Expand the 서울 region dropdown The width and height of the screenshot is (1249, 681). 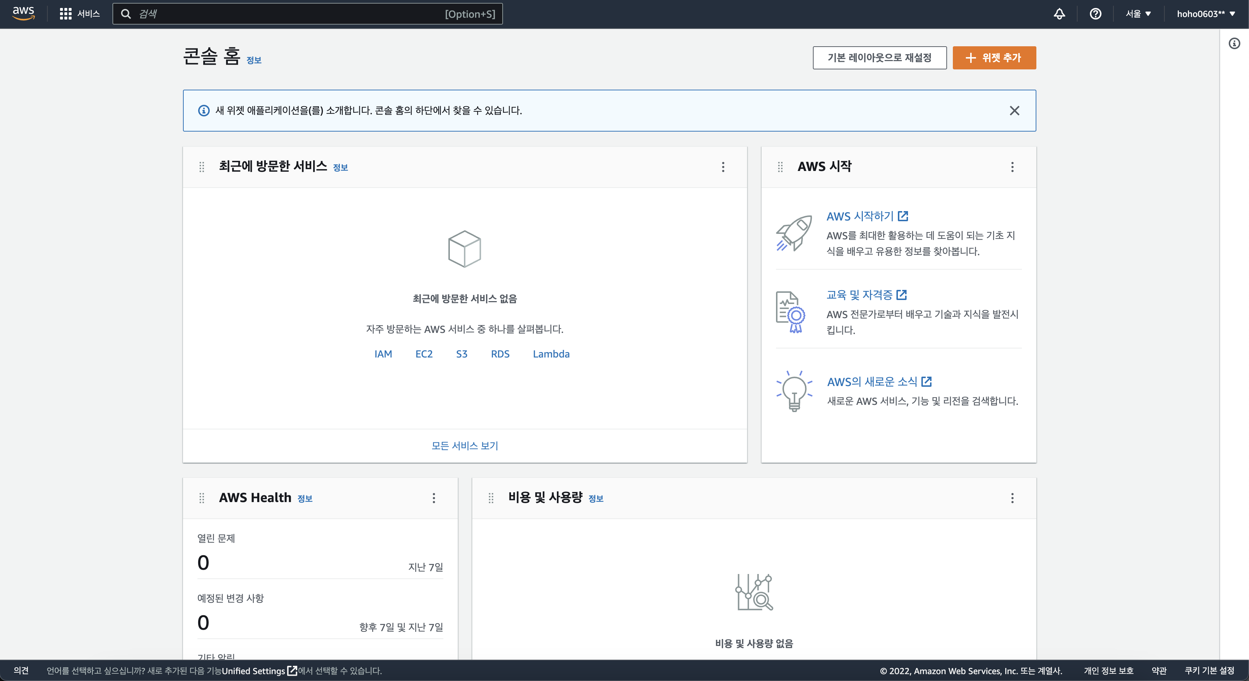coord(1138,14)
